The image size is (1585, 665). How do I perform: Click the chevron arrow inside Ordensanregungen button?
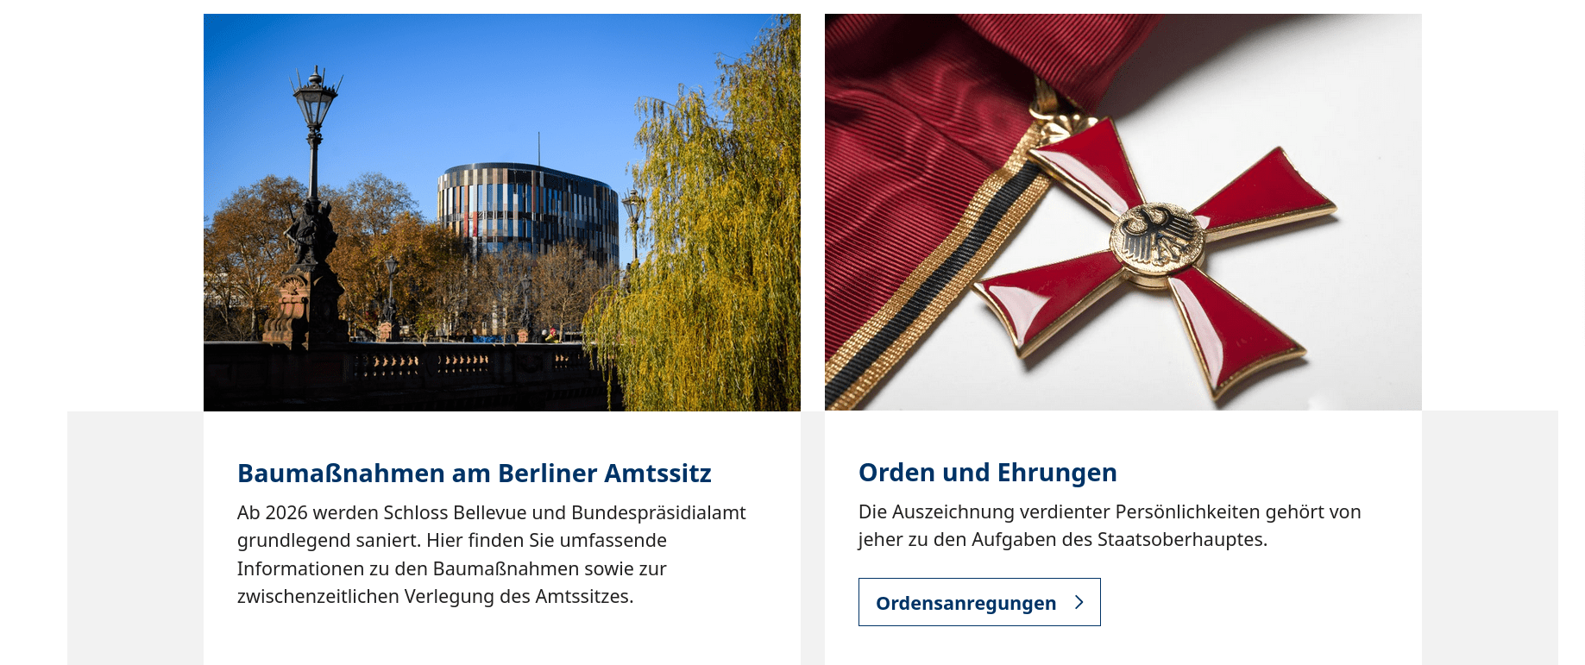(x=1079, y=602)
